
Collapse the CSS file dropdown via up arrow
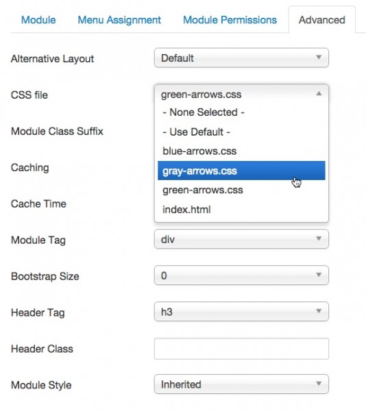[x=319, y=94]
